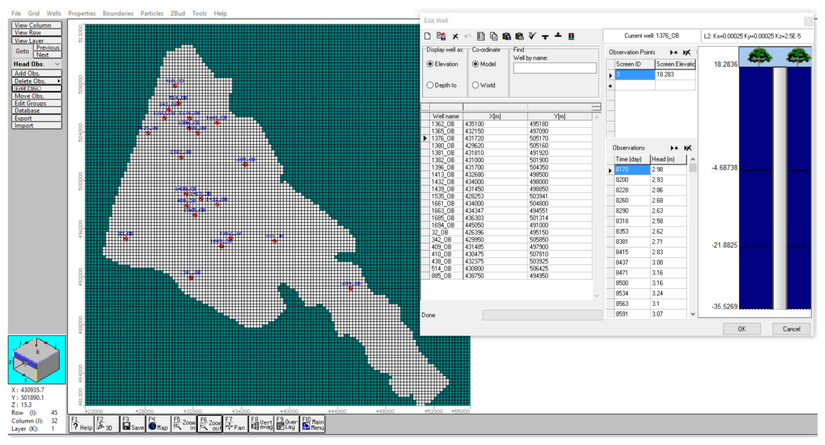Screen dimensions: 825x445
Task: Select the F7 Pan tool
Action: (x=235, y=424)
